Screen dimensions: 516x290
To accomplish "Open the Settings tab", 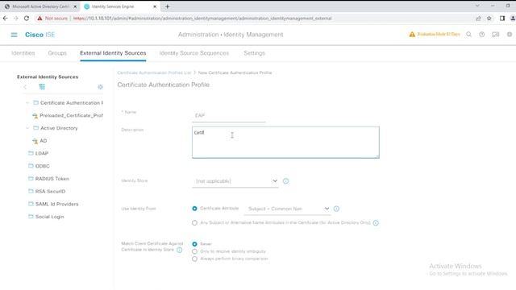I will point(254,53).
